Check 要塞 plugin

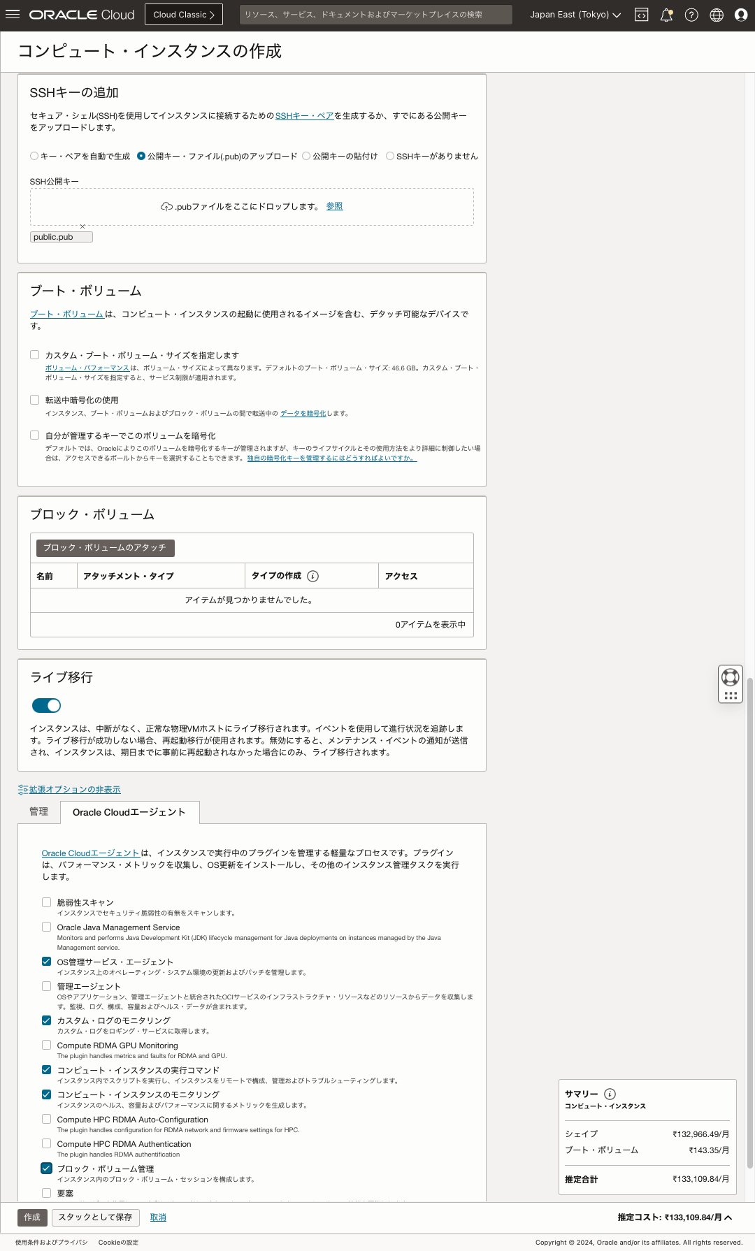[x=47, y=1193]
